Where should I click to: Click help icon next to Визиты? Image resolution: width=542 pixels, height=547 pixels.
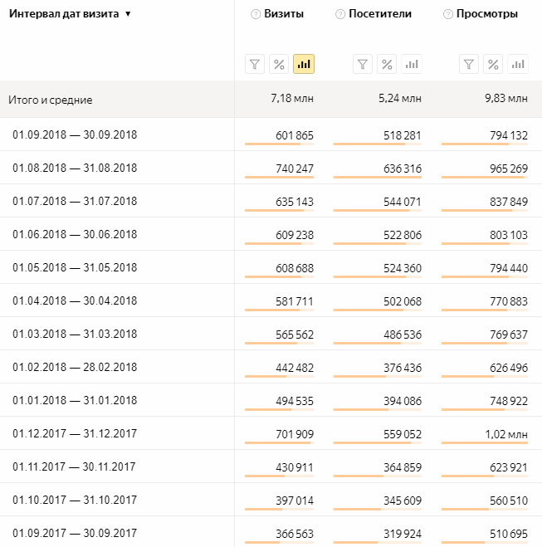pyautogui.click(x=255, y=14)
